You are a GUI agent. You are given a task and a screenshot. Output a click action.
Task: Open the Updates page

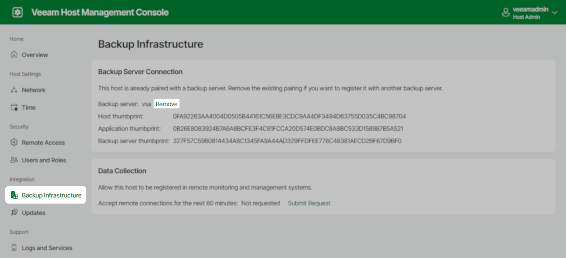33,212
